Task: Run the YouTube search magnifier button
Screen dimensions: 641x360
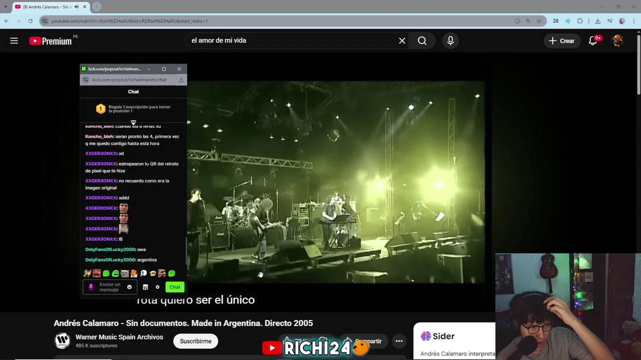Action: pos(422,41)
